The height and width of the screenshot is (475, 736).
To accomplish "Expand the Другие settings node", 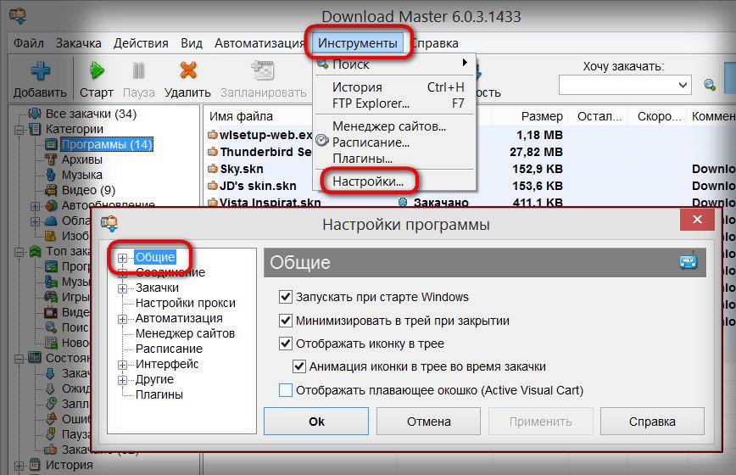I will click(122, 380).
